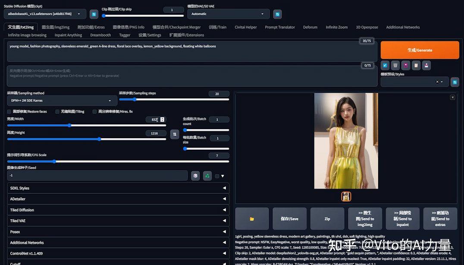
Task: Click the Zip button
Action: (327, 219)
